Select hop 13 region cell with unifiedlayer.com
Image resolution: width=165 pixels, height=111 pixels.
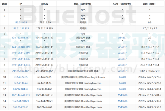83,95
